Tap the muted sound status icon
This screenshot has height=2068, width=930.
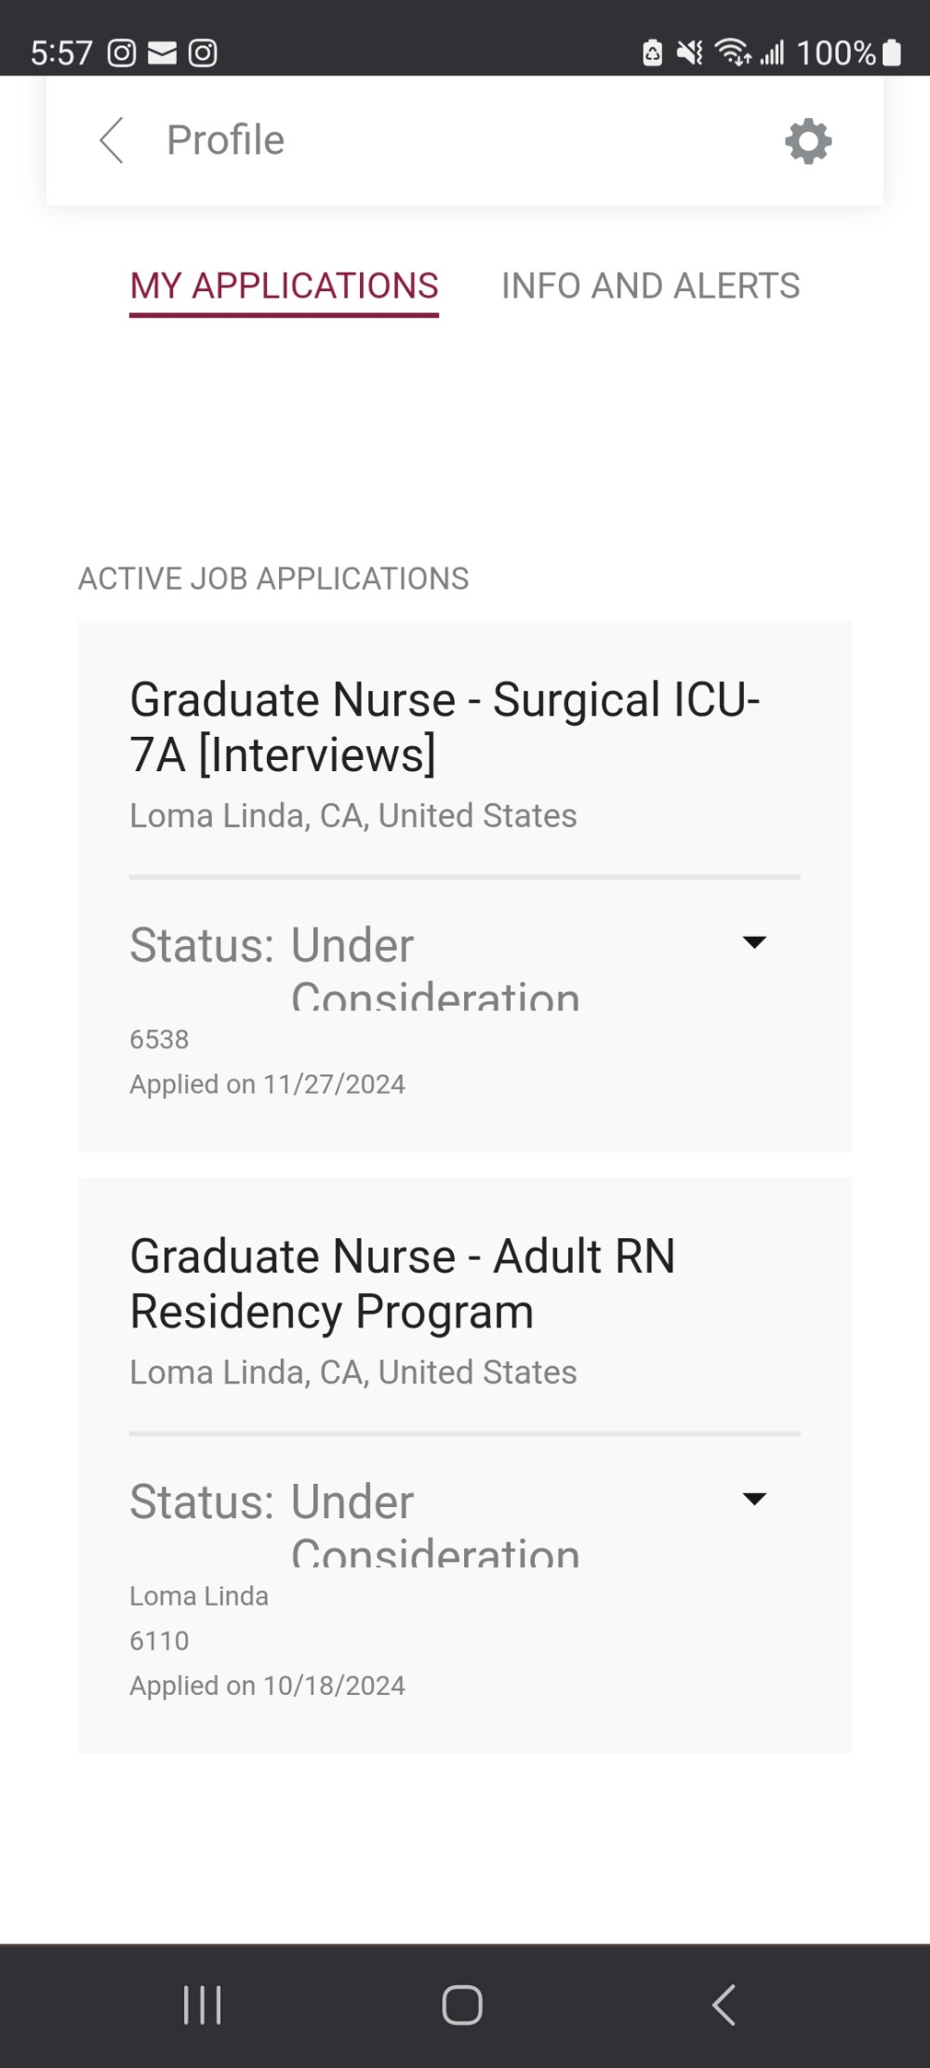[x=689, y=52]
